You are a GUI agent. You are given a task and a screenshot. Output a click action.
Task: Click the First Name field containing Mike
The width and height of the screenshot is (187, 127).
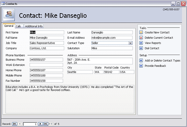tap(47, 32)
